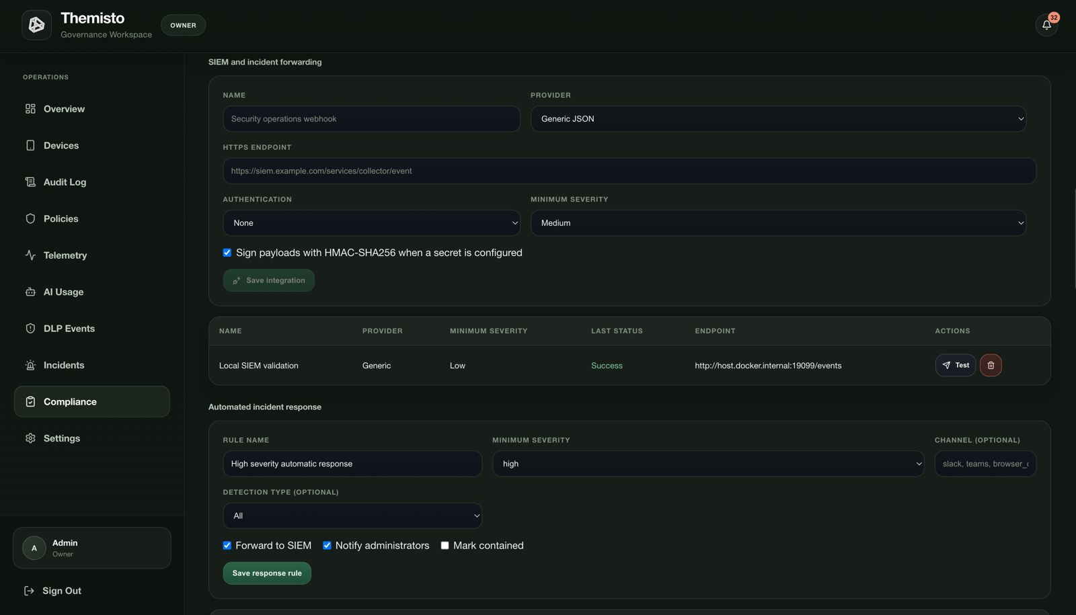Open DLP Events section
1076x615 pixels.
(x=91, y=329)
